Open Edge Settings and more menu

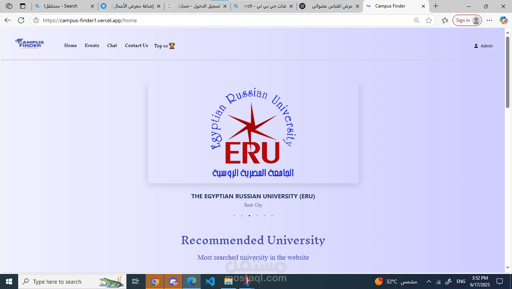489,20
